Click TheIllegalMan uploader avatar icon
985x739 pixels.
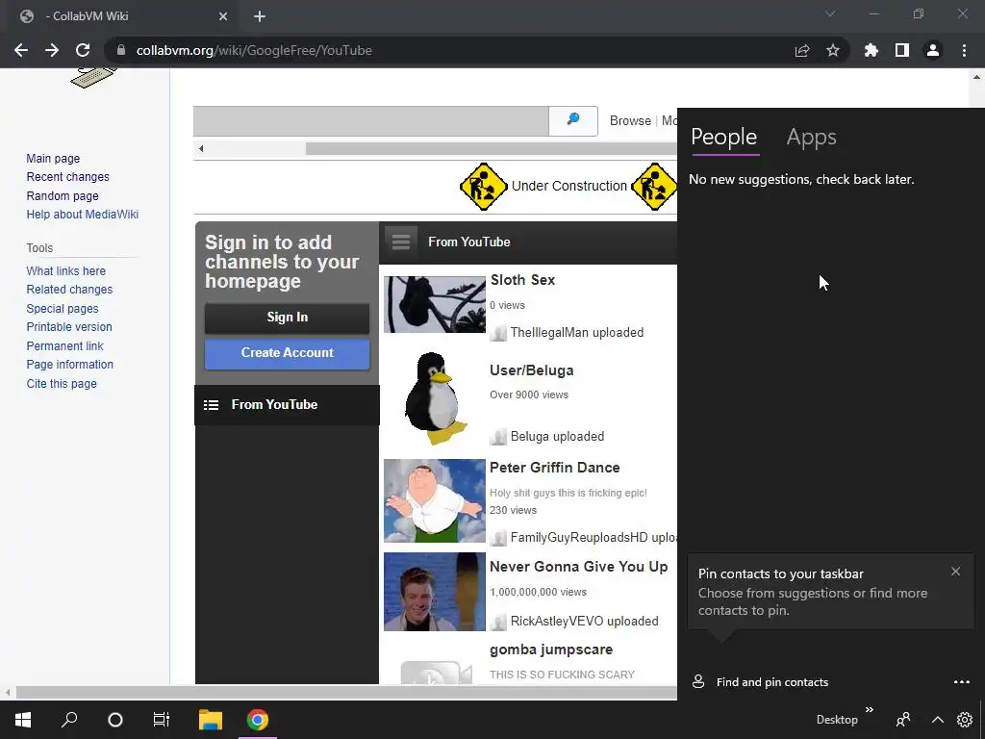click(499, 333)
